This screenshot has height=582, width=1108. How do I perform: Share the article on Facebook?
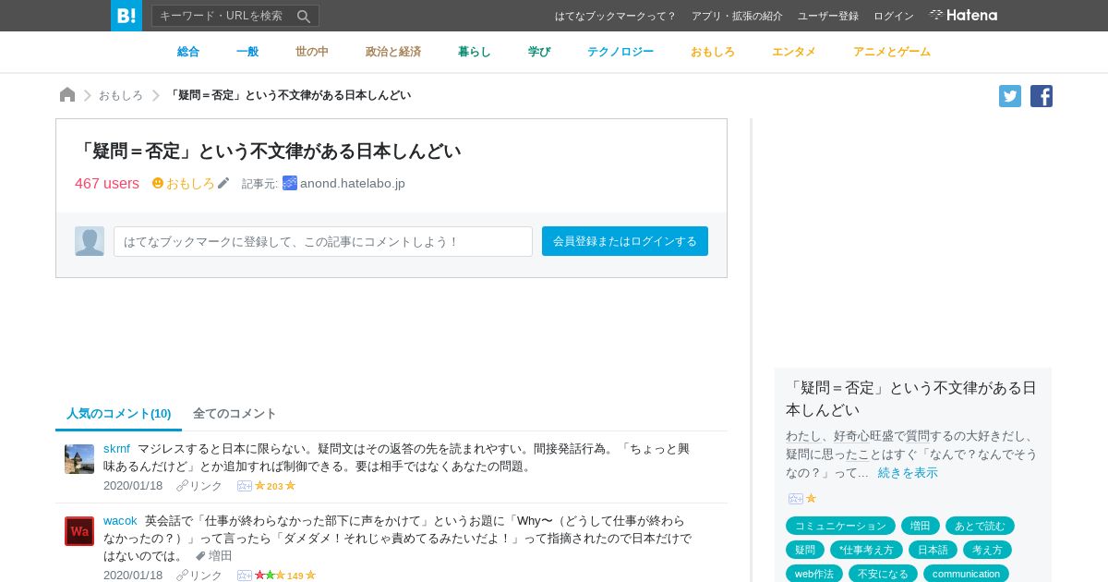point(1042,96)
